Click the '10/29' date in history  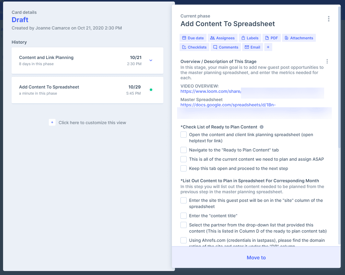click(x=134, y=87)
